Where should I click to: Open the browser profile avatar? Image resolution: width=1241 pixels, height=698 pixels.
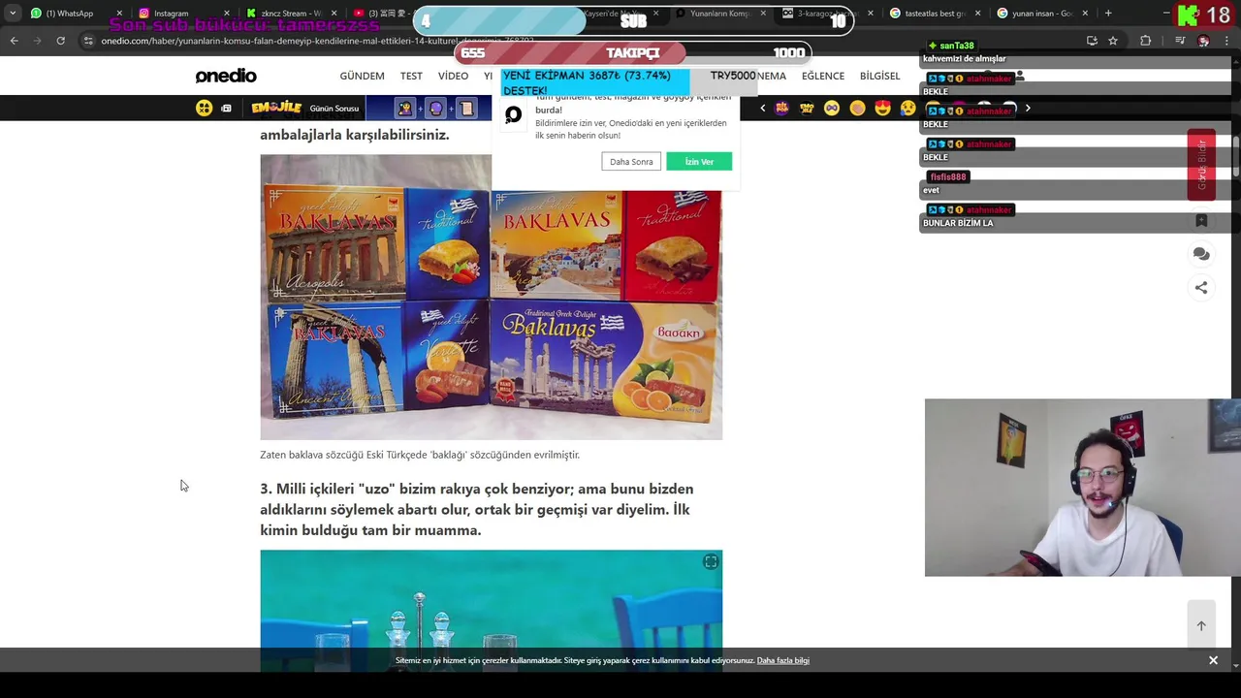coord(1203,41)
